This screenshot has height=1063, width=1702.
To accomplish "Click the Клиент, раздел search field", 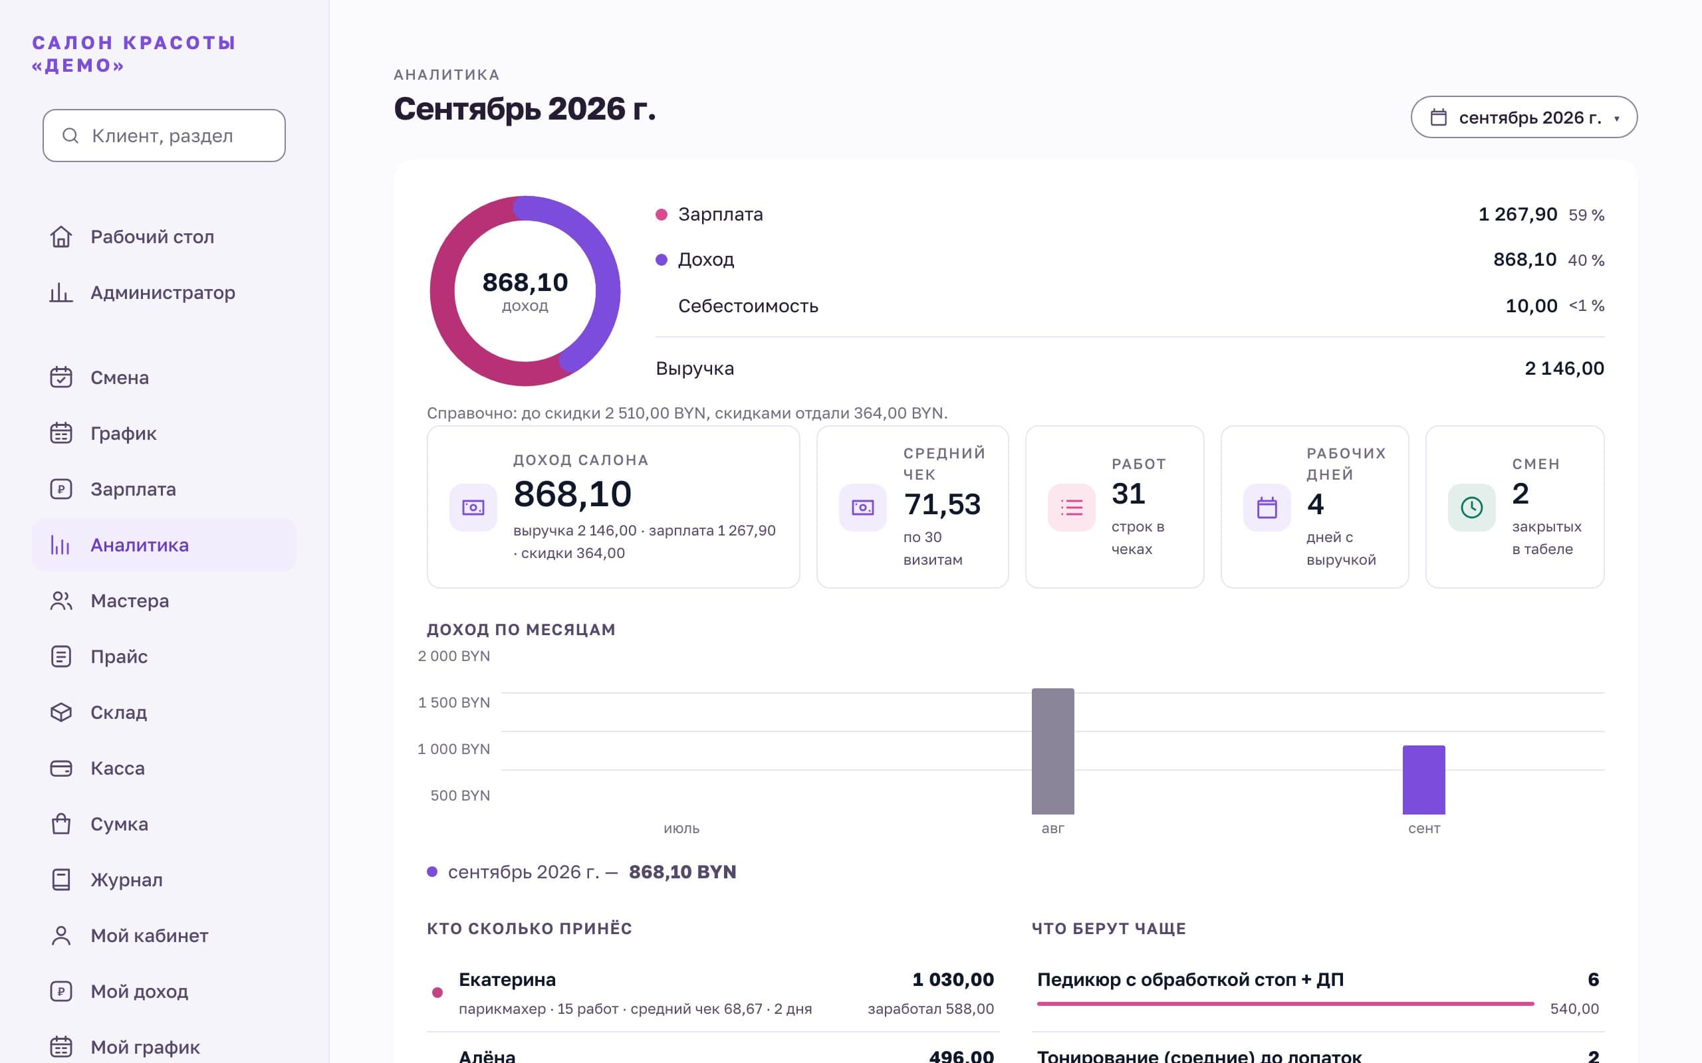I will pos(164,136).
